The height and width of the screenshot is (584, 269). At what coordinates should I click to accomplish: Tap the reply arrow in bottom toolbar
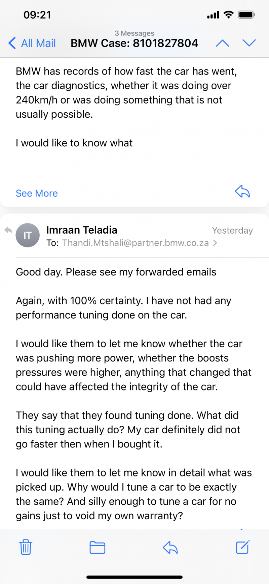click(170, 547)
